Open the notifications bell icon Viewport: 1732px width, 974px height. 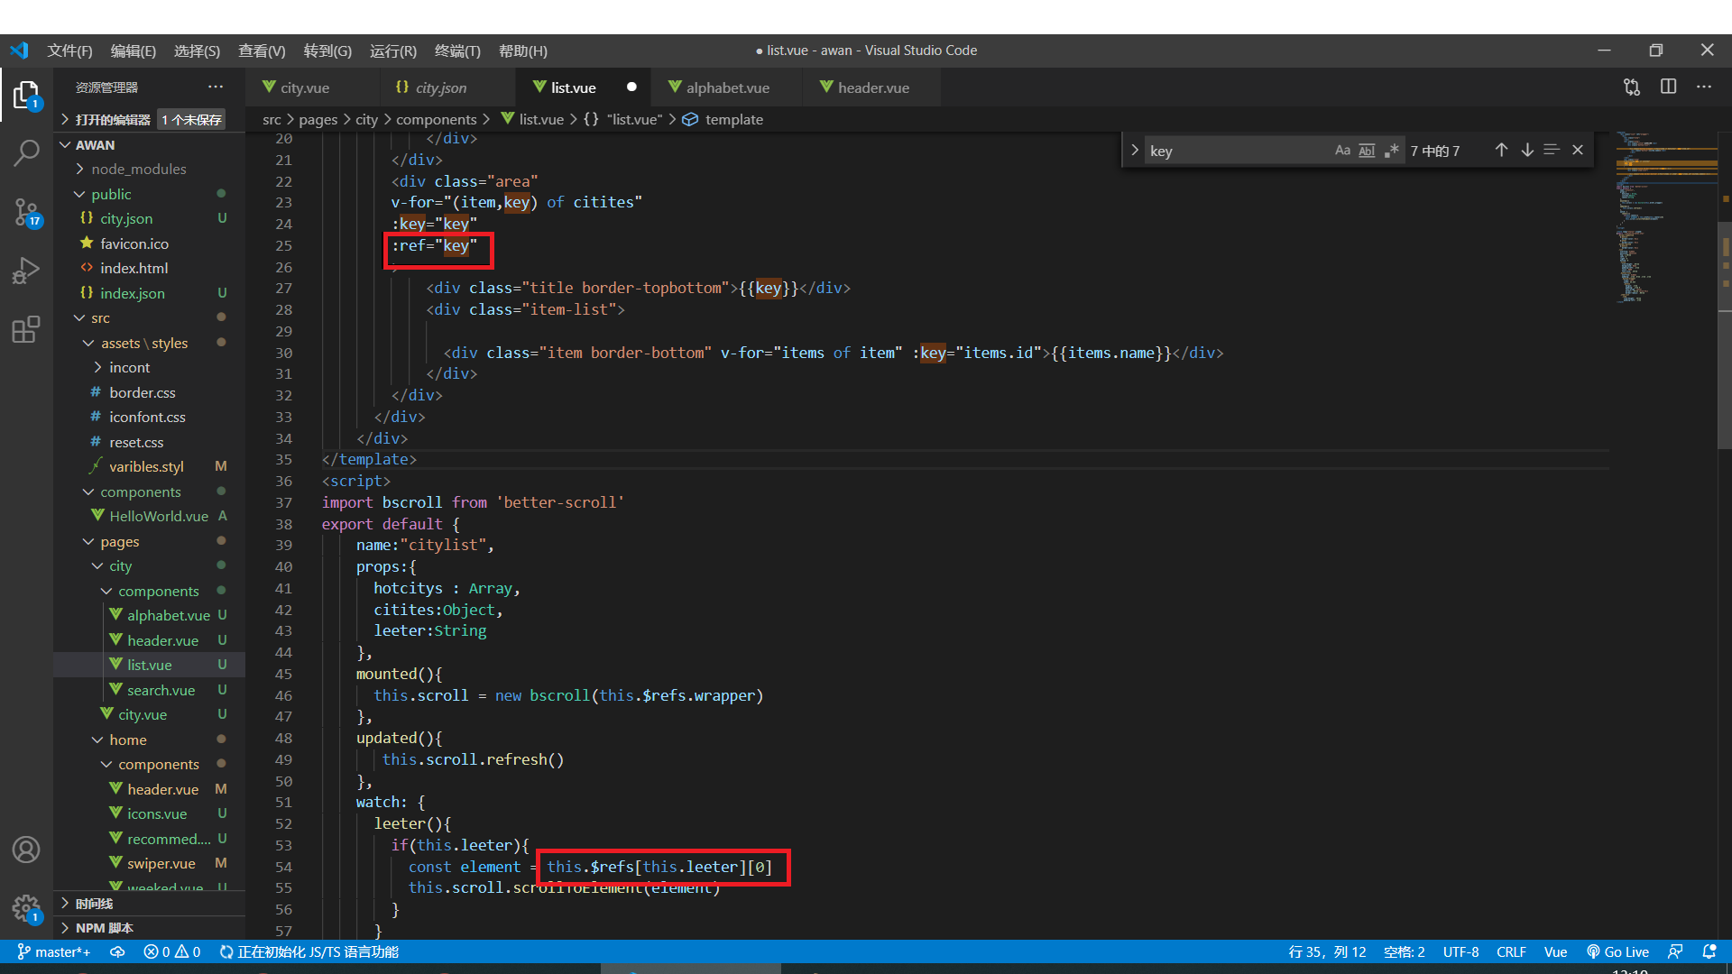pos(1709,951)
